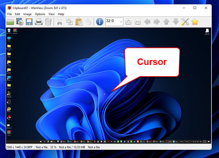
Task: Save the image with the floppy disk icon
Action: pos(29,22)
